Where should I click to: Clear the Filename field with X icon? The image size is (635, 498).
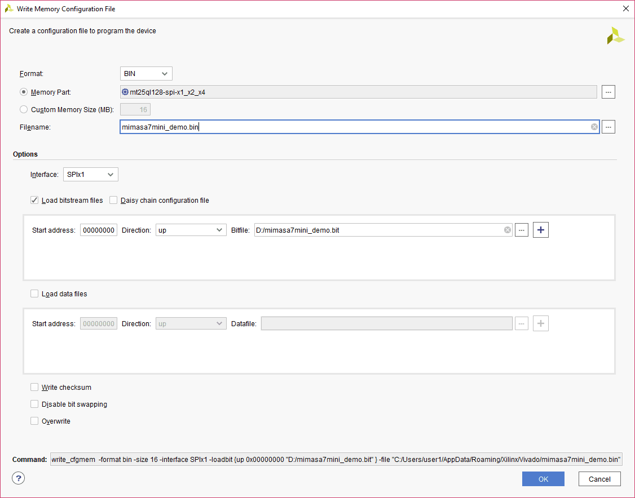point(594,127)
